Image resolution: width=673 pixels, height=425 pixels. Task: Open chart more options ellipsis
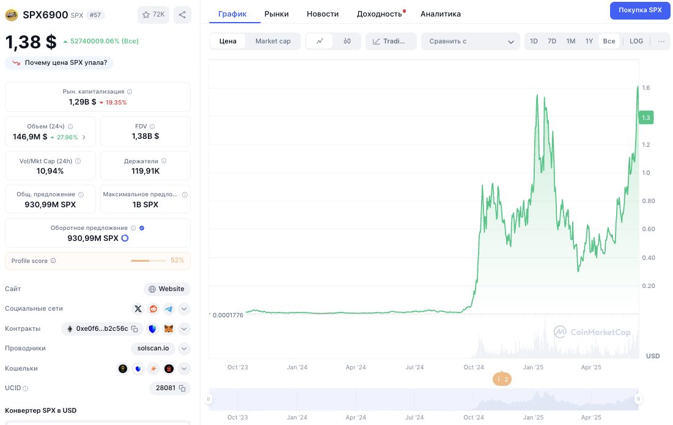pos(661,41)
